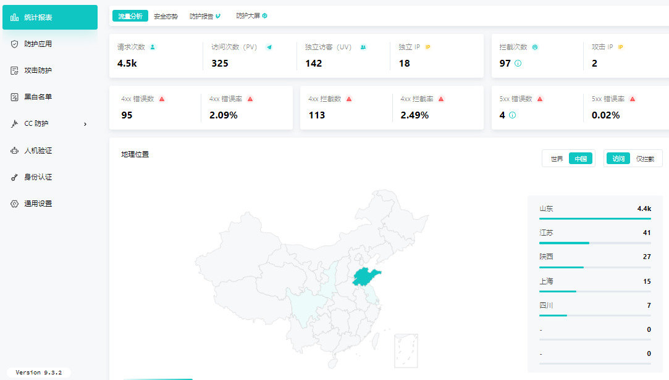Screen dimensions: 669x380
Task: Open the 流量分析 tab
Action: (x=130, y=16)
